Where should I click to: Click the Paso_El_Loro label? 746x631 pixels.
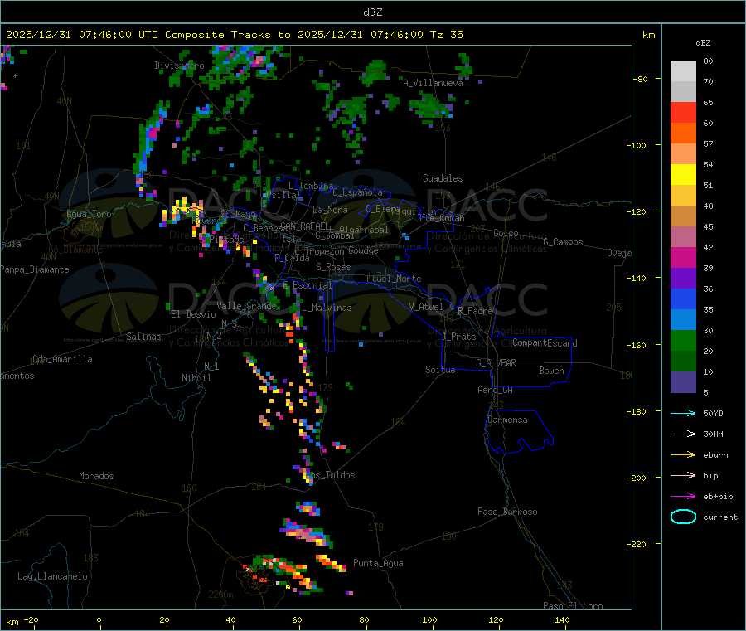coord(573,606)
